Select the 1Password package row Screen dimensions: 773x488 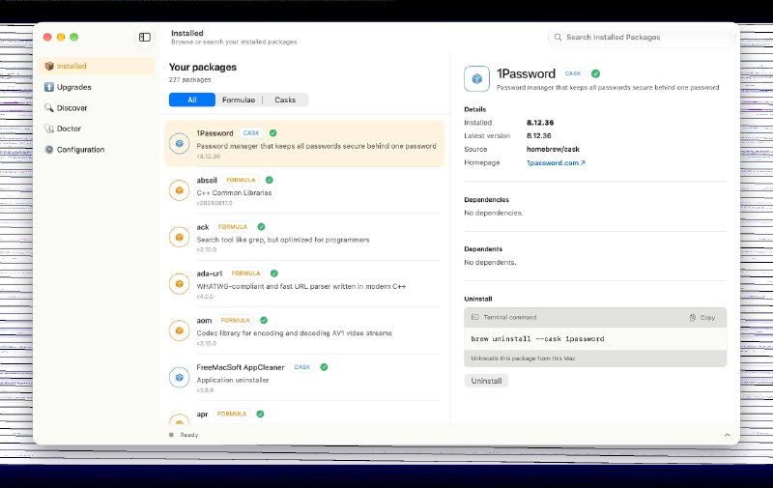[304, 143]
